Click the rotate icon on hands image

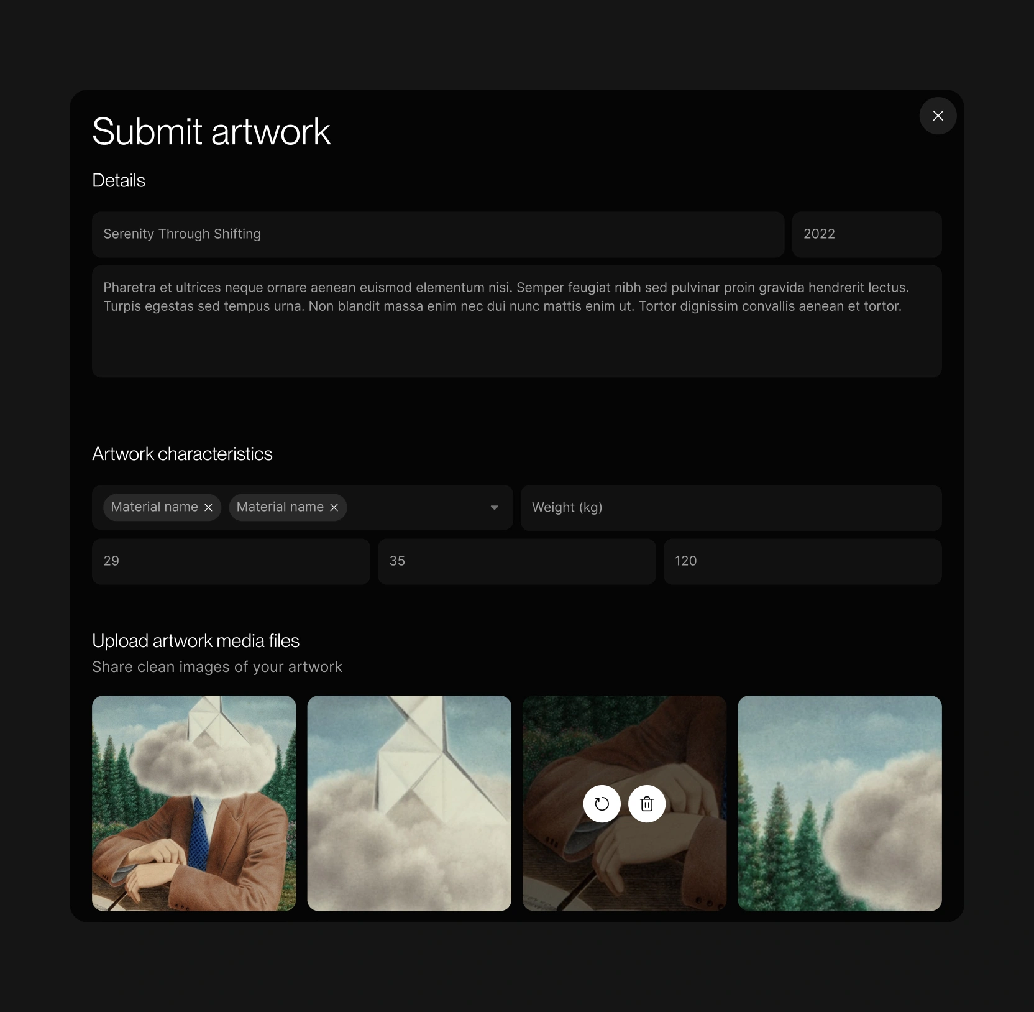point(602,804)
